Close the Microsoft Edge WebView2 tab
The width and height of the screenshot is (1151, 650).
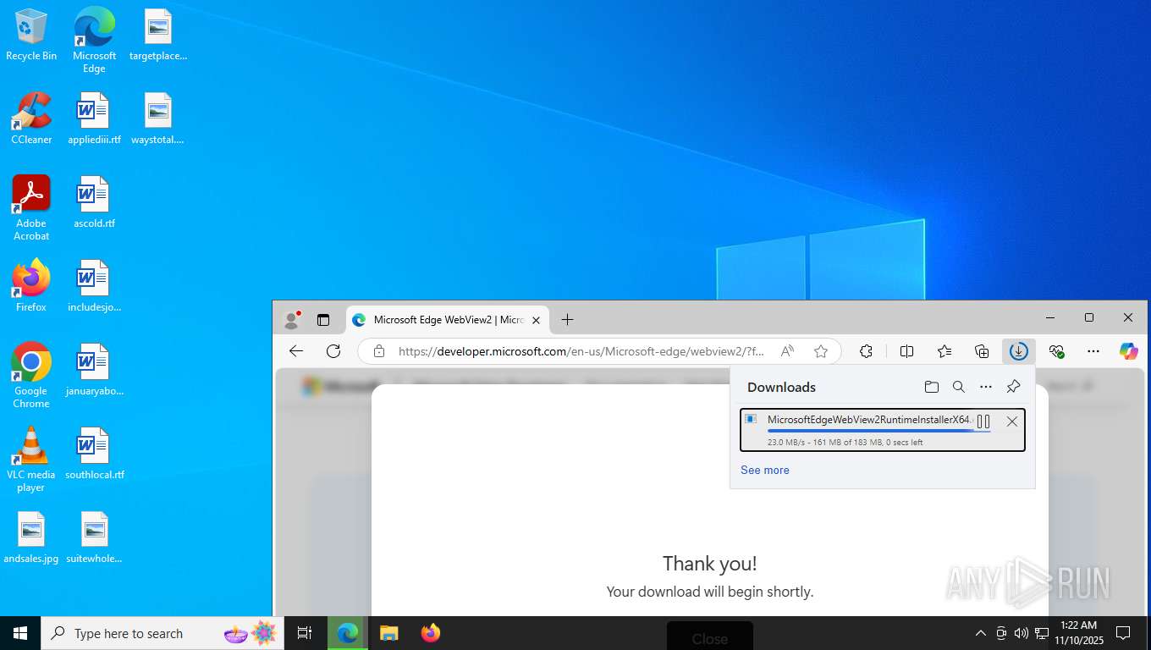click(536, 320)
